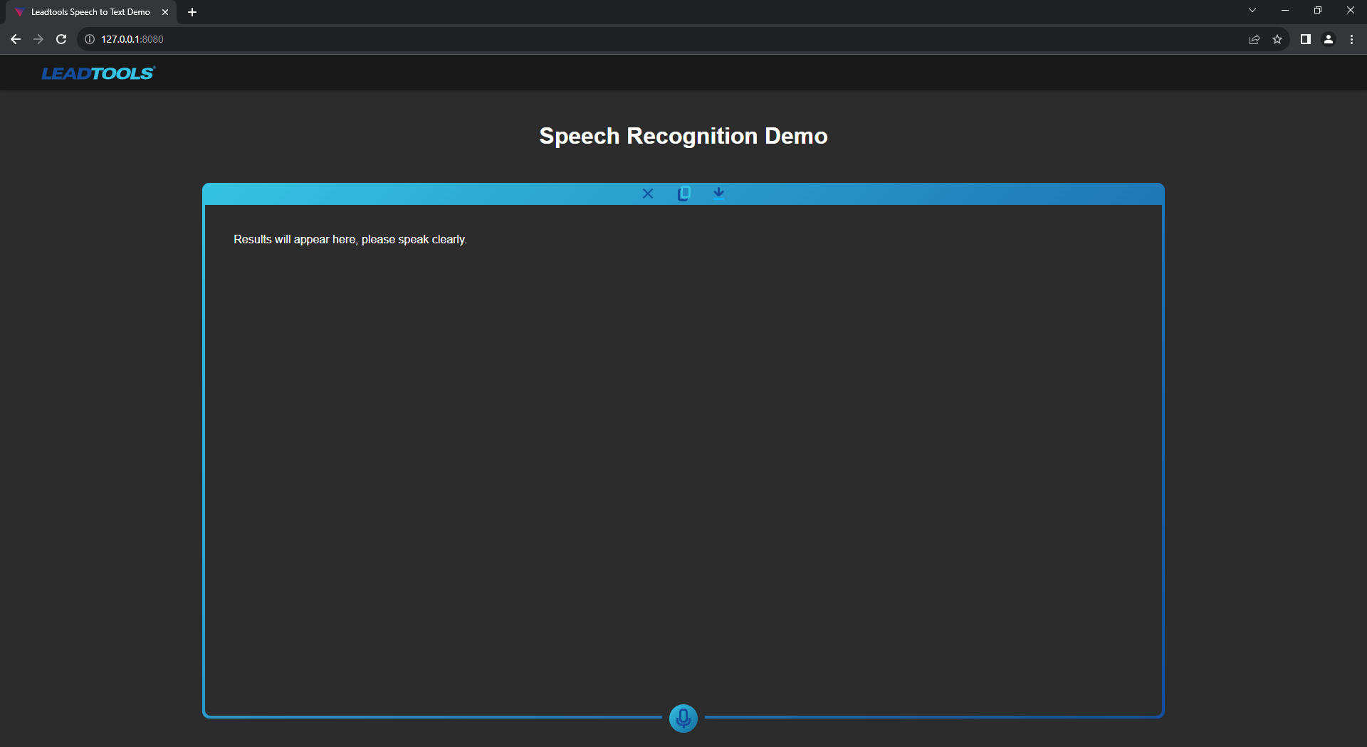Image resolution: width=1367 pixels, height=747 pixels.
Task: Expand the tab search chevron
Action: [1252, 11]
